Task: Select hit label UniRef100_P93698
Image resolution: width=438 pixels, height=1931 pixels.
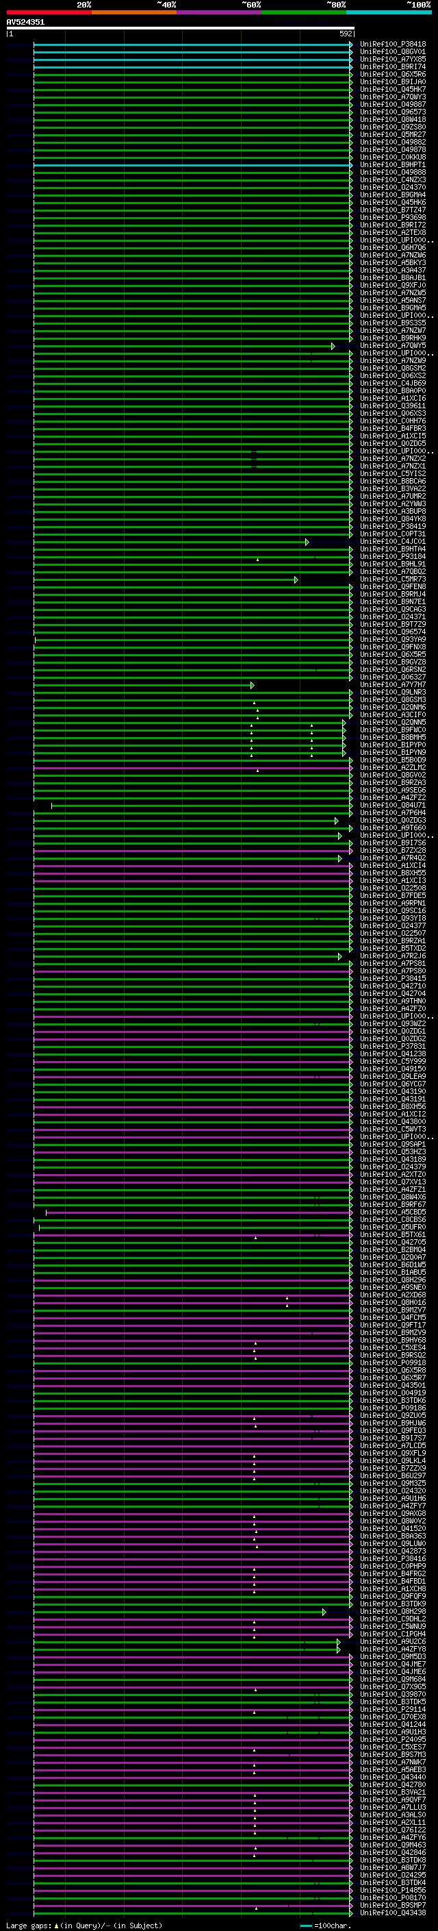Action: [393, 217]
